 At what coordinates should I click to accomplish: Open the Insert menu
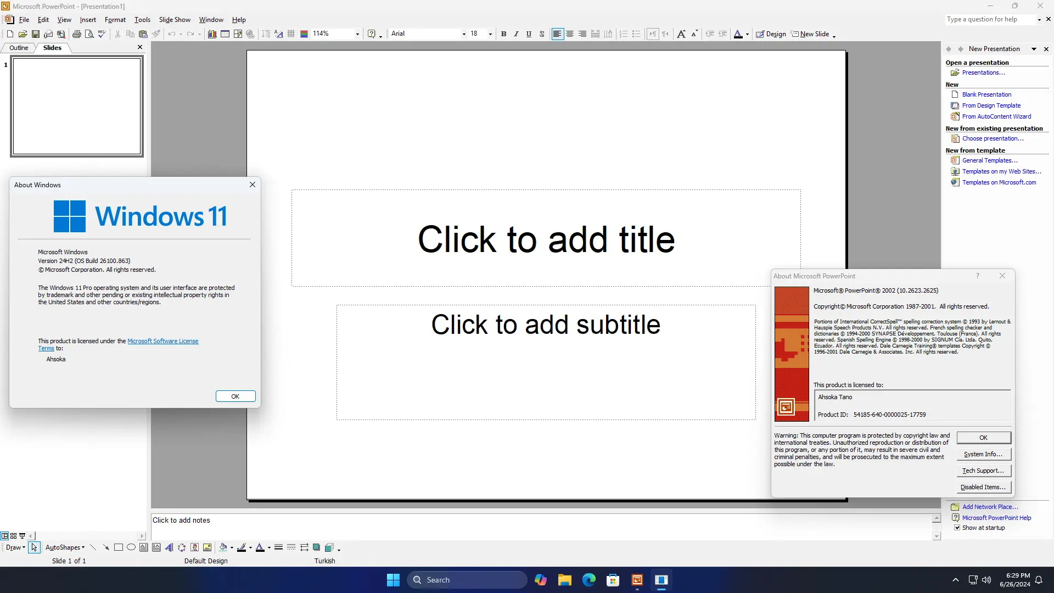coord(88,20)
